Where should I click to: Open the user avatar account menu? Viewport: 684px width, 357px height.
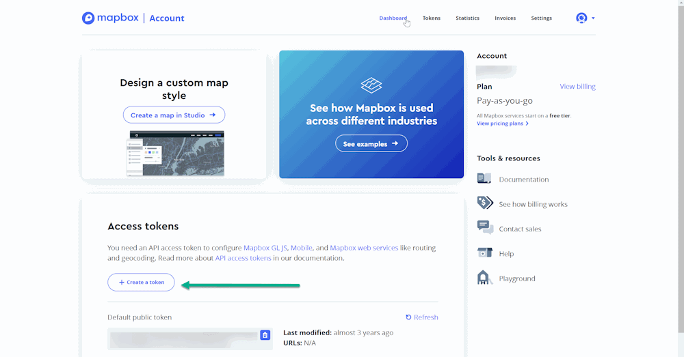click(581, 18)
